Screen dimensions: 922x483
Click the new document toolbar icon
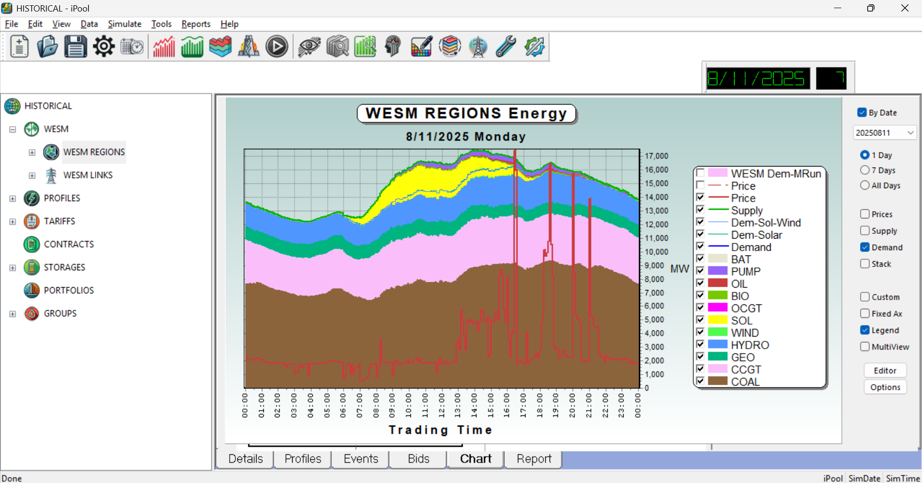19,47
